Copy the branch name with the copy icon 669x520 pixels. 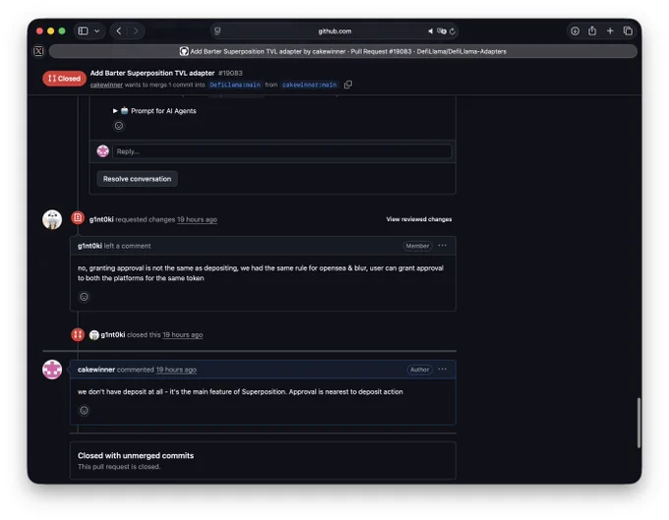point(348,85)
